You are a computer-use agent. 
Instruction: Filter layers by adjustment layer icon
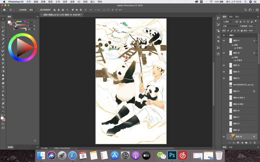[240, 22]
